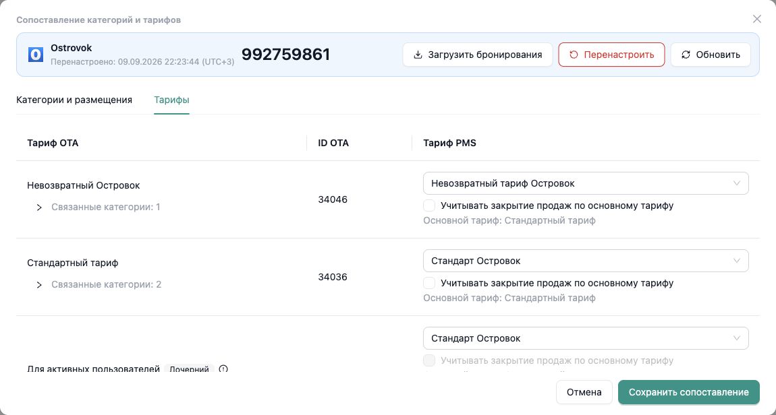Click Невозвратный Островок tariff name
Screen dimensions: 776x415
coord(84,186)
